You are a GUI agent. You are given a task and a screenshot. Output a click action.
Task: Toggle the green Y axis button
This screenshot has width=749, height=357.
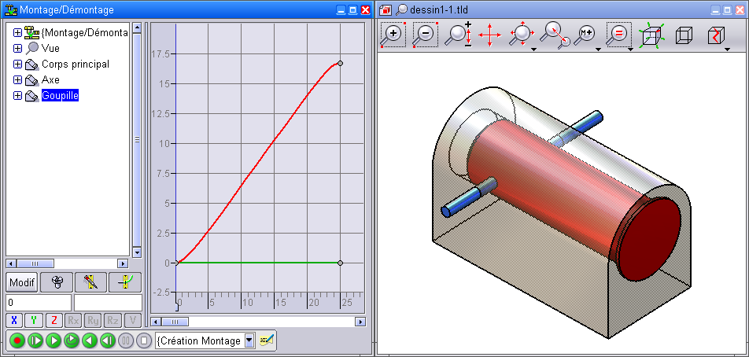coord(34,320)
